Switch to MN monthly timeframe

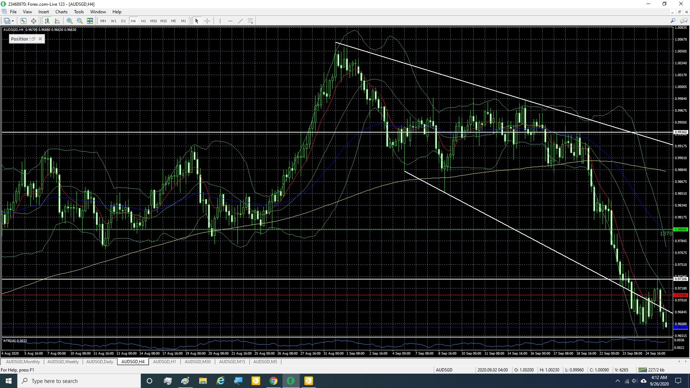click(x=103, y=21)
